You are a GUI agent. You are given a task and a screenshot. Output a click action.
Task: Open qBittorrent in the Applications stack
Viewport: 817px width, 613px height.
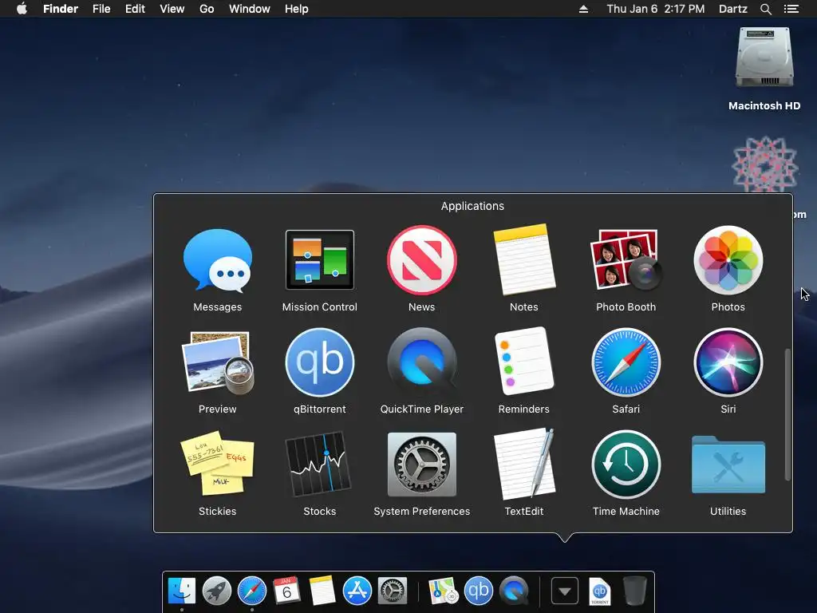[x=319, y=362]
